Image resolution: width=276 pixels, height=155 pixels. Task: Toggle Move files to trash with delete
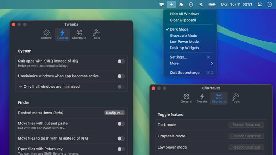point(121,138)
